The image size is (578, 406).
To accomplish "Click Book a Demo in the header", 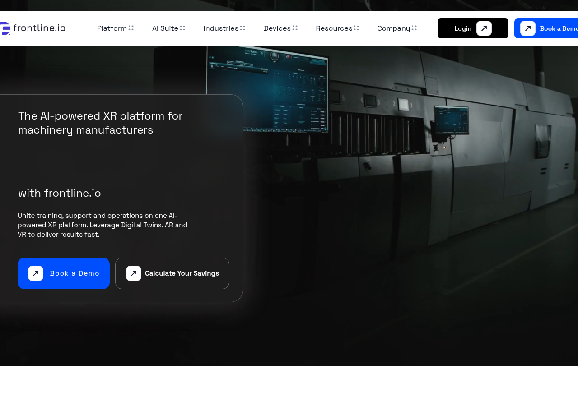I will click(546, 28).
